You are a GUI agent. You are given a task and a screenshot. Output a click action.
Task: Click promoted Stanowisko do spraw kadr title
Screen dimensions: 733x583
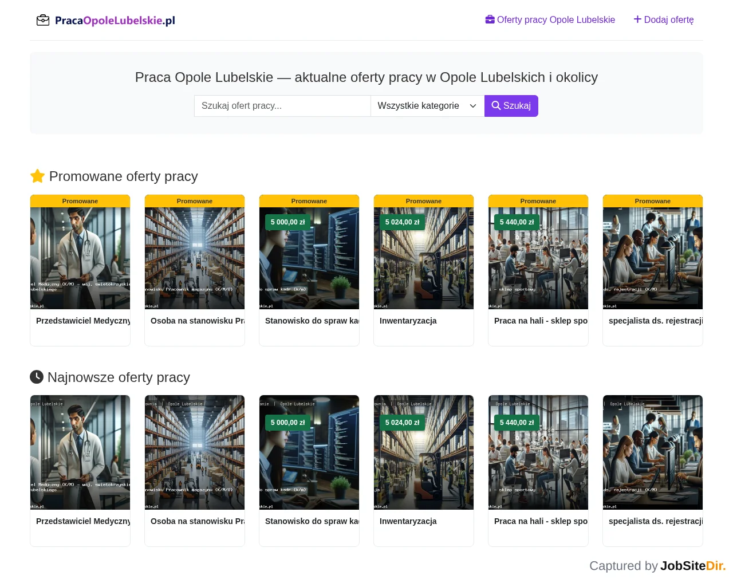point(312,321)
